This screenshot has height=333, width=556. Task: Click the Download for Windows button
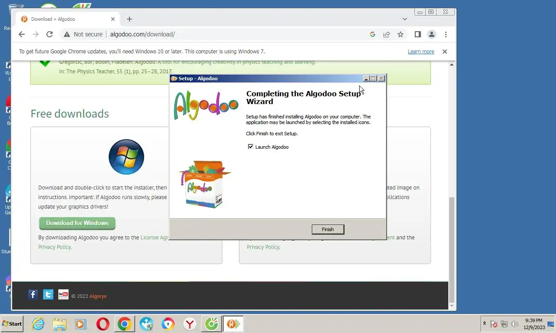pyautogui.click(x=77, y=223)
